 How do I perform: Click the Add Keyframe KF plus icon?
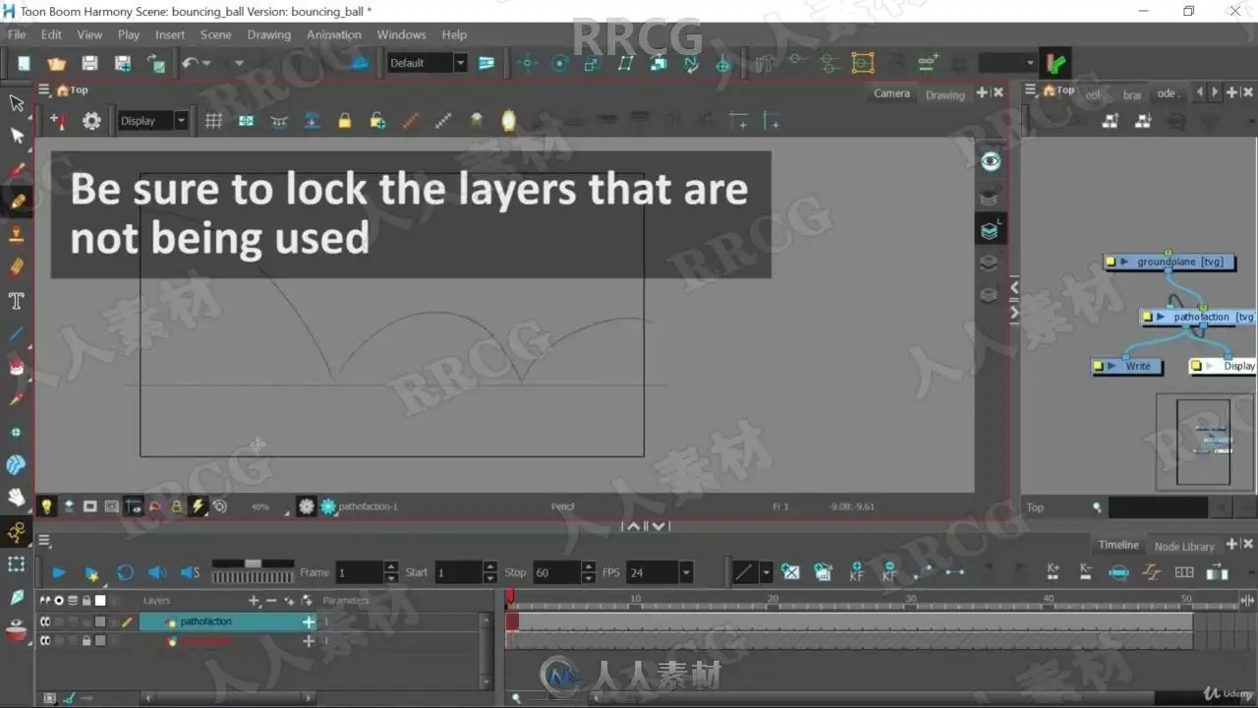[x=856, y=571]
